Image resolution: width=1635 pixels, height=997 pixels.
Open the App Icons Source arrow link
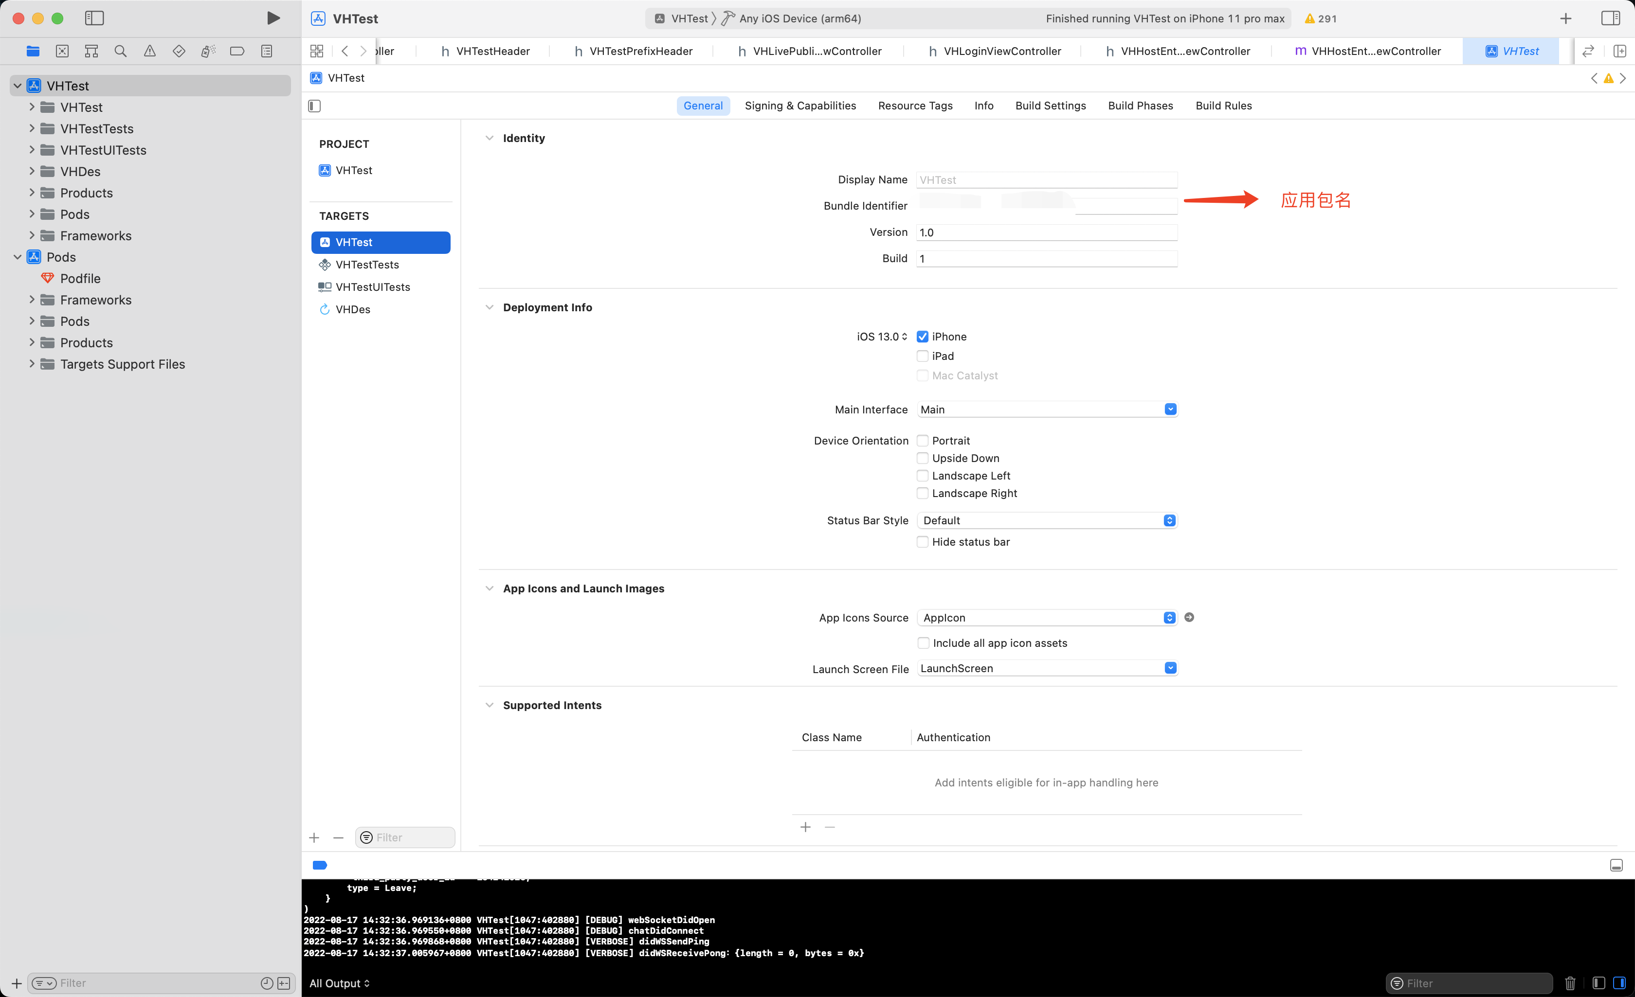(1189, 618)
